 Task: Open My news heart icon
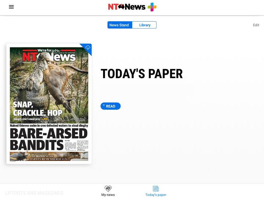click(108, 188)
